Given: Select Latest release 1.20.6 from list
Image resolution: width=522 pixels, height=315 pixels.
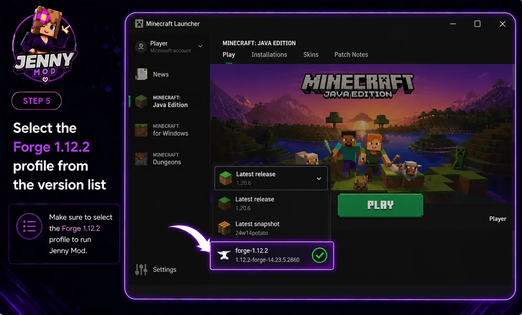Looking at the screenshot, I should tap(271, 203).
